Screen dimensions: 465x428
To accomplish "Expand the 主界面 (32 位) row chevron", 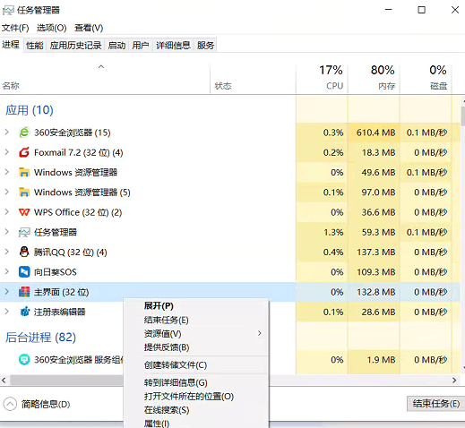I will (x=7, y=292).
